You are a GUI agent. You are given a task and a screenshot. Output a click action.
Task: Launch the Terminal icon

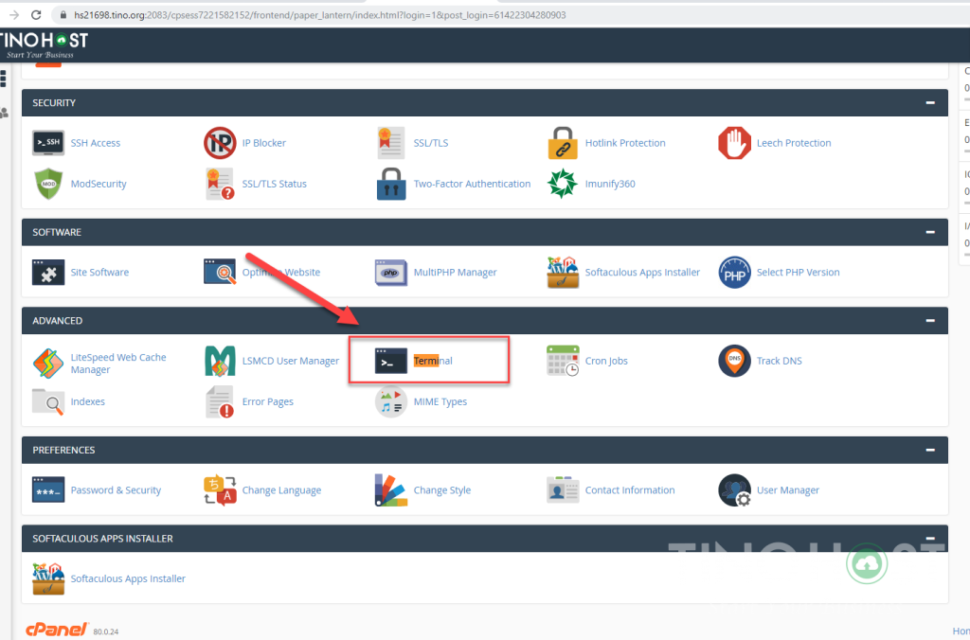pos(391,361)
